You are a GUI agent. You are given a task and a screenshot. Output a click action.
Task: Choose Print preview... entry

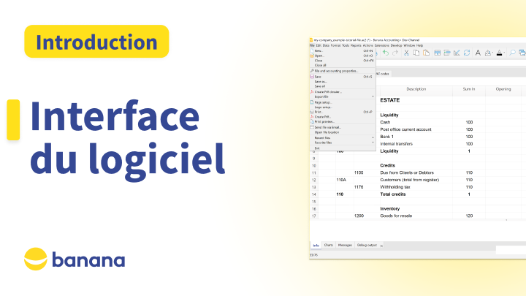tap(342, 121)
